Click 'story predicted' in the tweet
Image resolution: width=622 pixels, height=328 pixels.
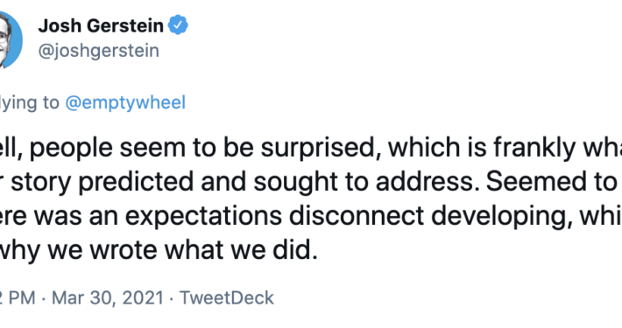(102, 182)
